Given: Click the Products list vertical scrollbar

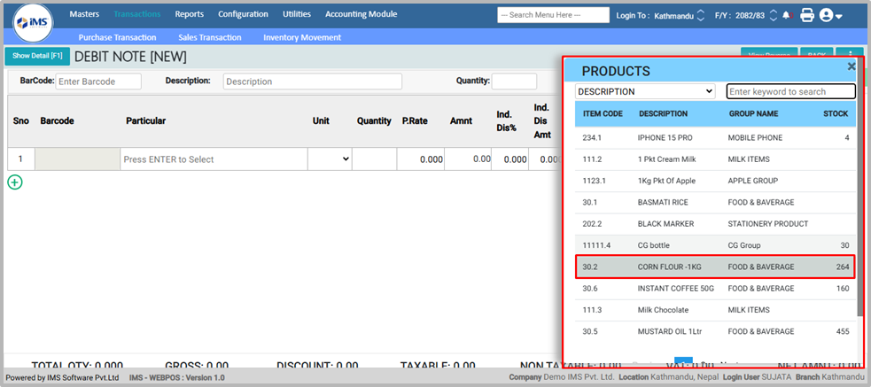Looking at the screenshot, I should pos(859,221).
